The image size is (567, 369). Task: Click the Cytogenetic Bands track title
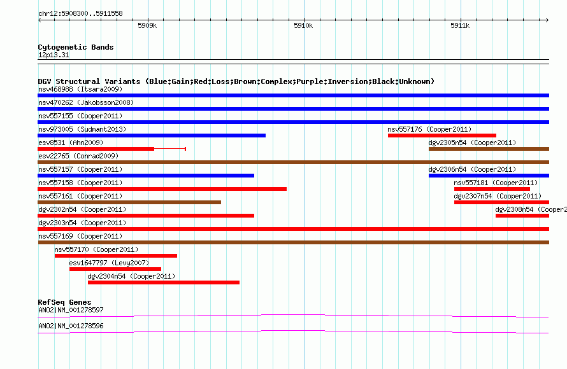tap(76, 47)
